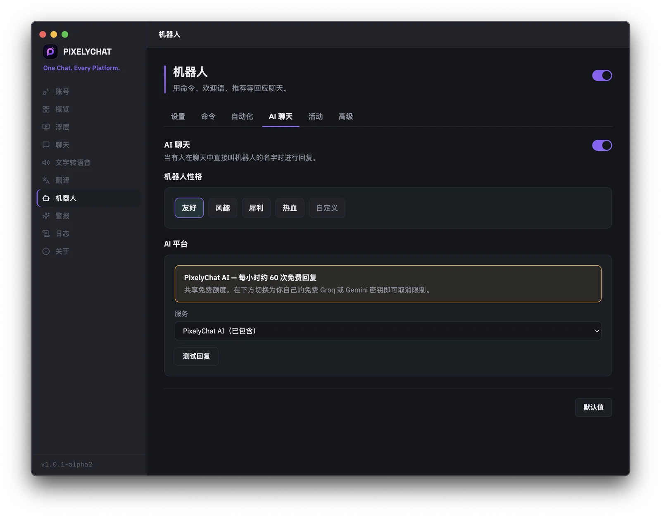Image resolution: width=661 pixels, height=517 pixels.
Task: Open the 日志 log icon
Action: (x=46, y=234)
